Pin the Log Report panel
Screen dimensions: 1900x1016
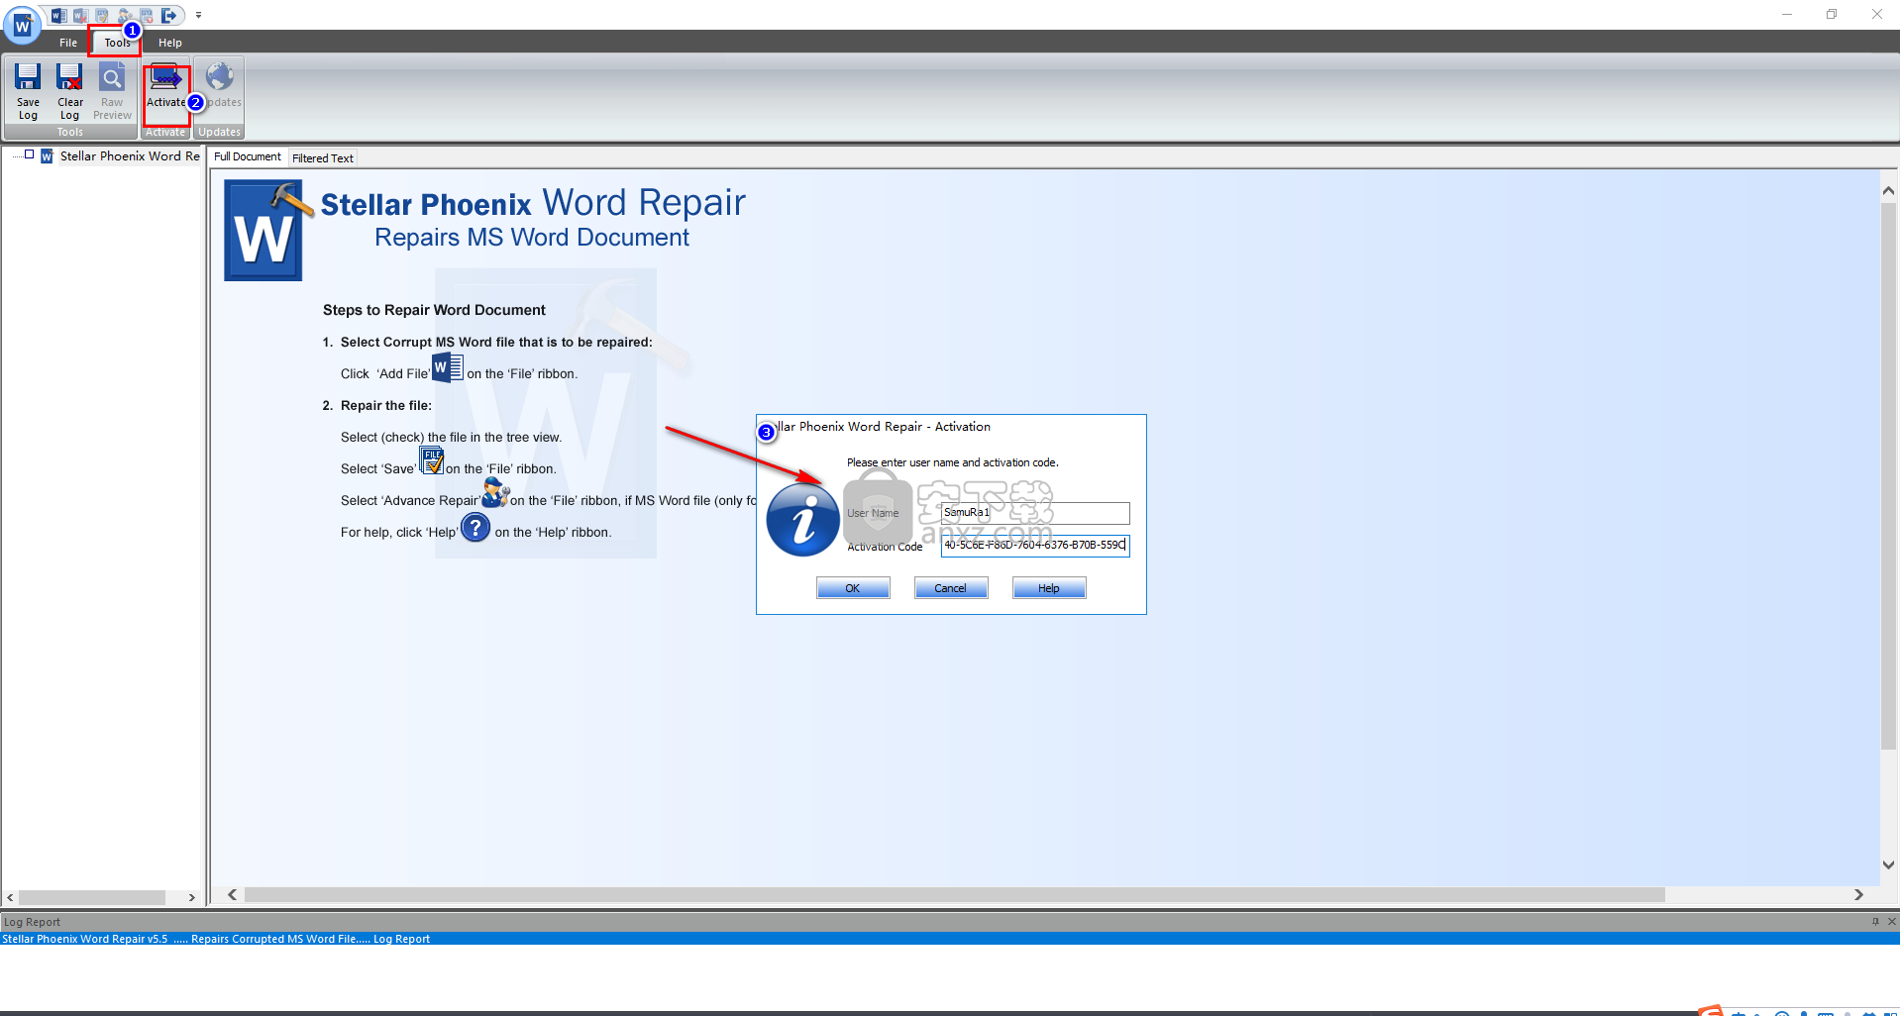[1875, 921]
